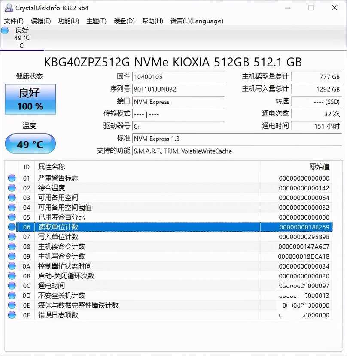Click status icon for 06 读取单位计数
The height and width of the screenshot is (356, 347).
12,227
